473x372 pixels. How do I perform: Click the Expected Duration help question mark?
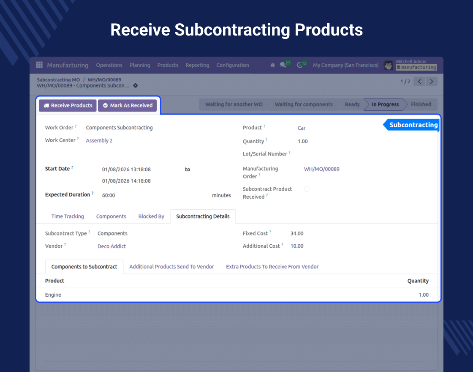click(92, 193)
